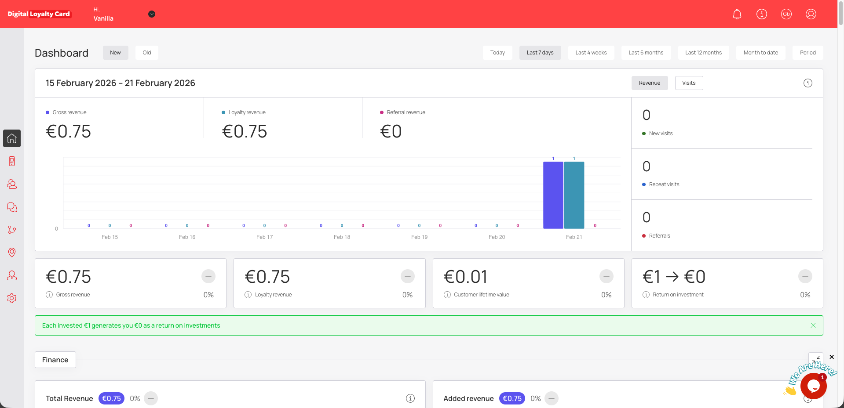Select the Revenue view toggle
The image size is (844, 408).
(650, 83)
